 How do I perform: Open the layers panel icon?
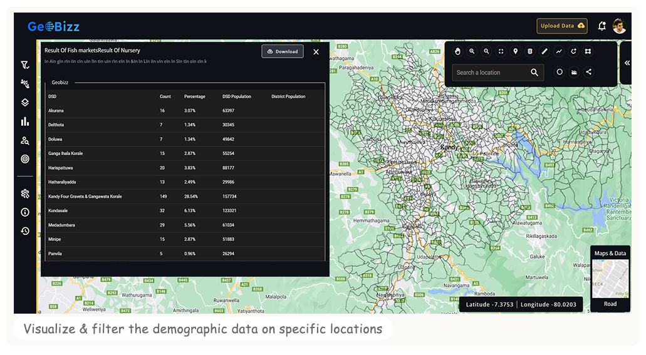click(25, 103)
